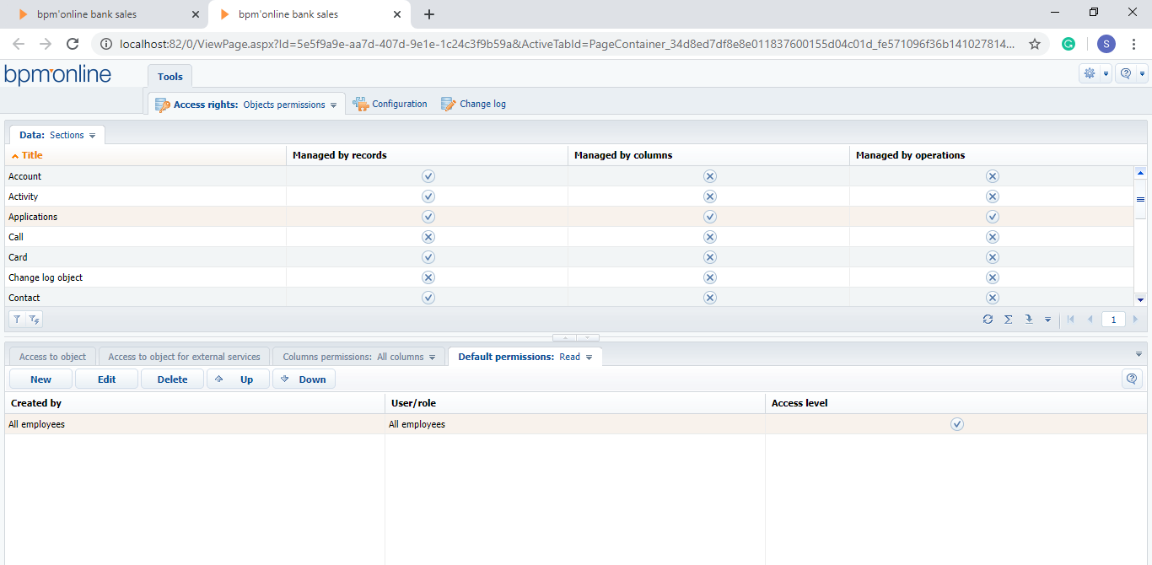
Task: Switch to Access to object tab
Action: click(52, 357)
